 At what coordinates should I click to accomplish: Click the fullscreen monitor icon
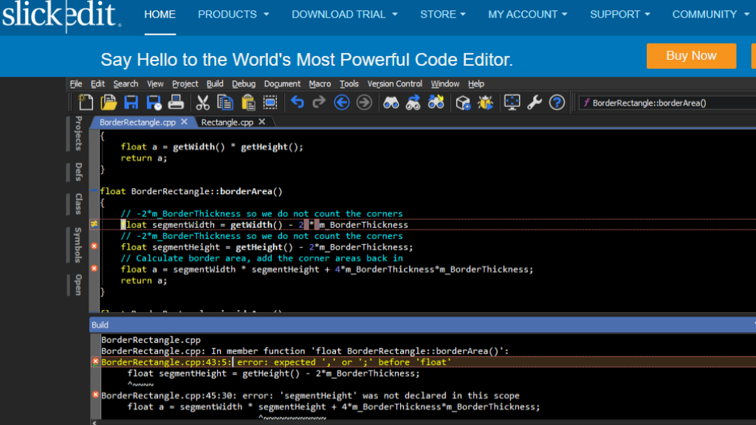pyautogui.click(x=512, y=103)
